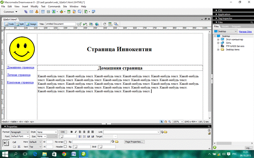
Task: Click the File Management icon
Action: tap(91, 24)
